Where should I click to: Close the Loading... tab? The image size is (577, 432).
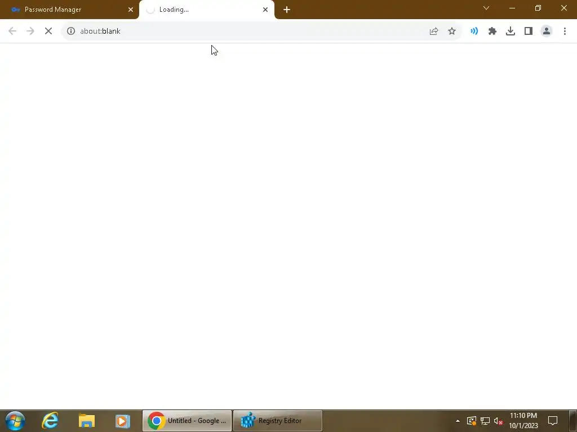(x=265, y=10)
